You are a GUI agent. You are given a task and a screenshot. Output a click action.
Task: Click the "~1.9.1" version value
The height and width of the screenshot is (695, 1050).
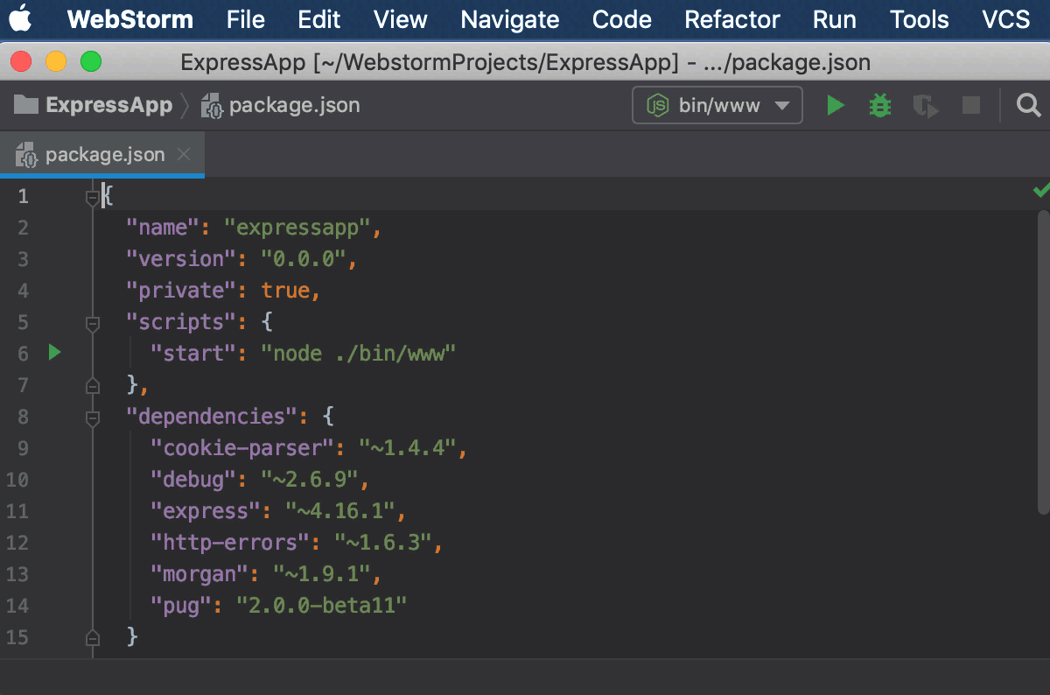(323, 574)
